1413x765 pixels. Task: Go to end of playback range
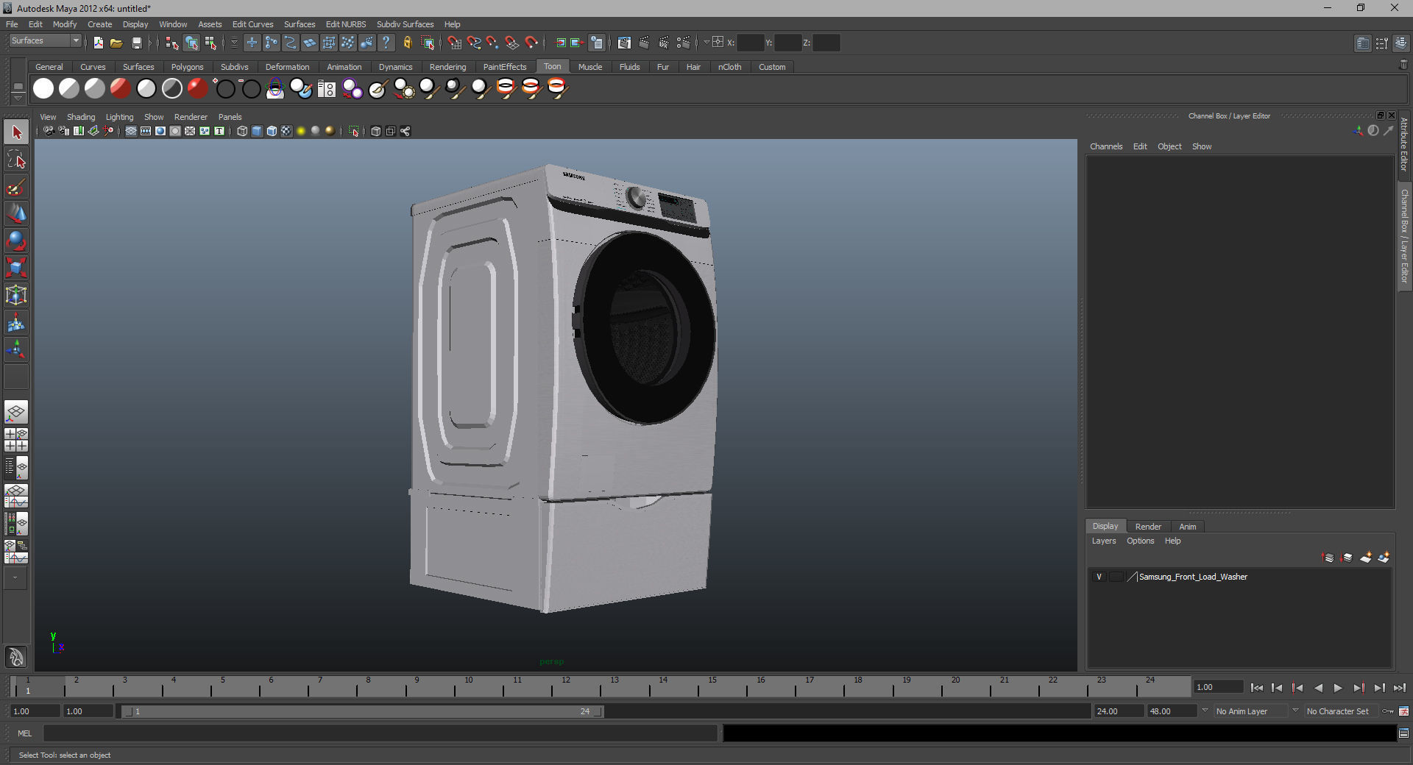pyautogui.click(x=1399, y=688)
